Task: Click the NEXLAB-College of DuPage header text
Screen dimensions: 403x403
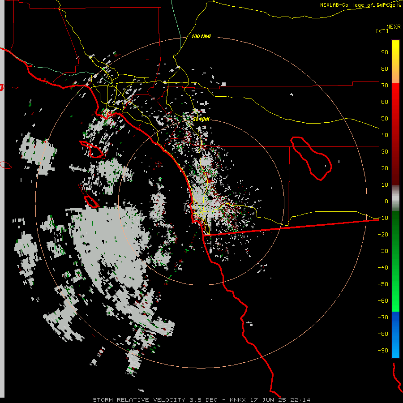Action: [x=360, y=5]
